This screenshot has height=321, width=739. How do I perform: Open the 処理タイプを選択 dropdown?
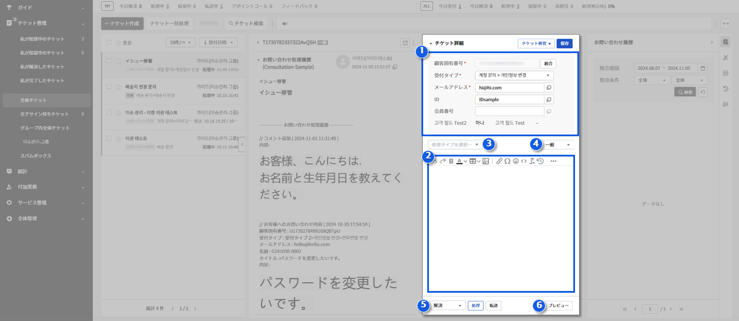point(454,144)
